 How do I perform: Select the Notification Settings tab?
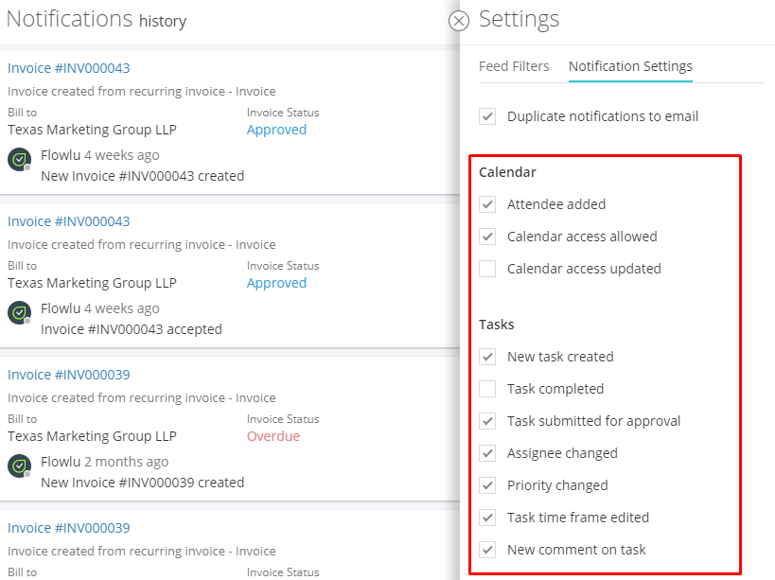click(630, 66)
